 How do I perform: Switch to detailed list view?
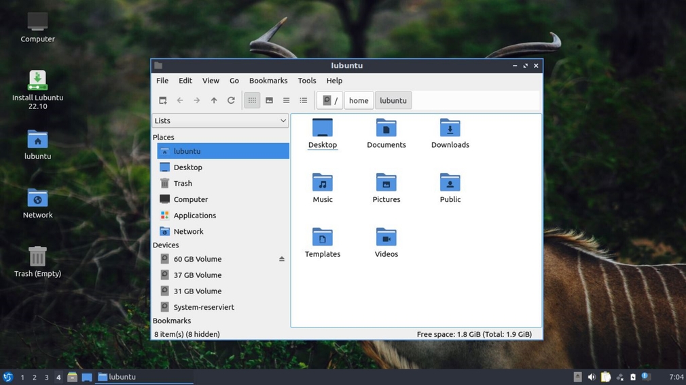point(303,100)
